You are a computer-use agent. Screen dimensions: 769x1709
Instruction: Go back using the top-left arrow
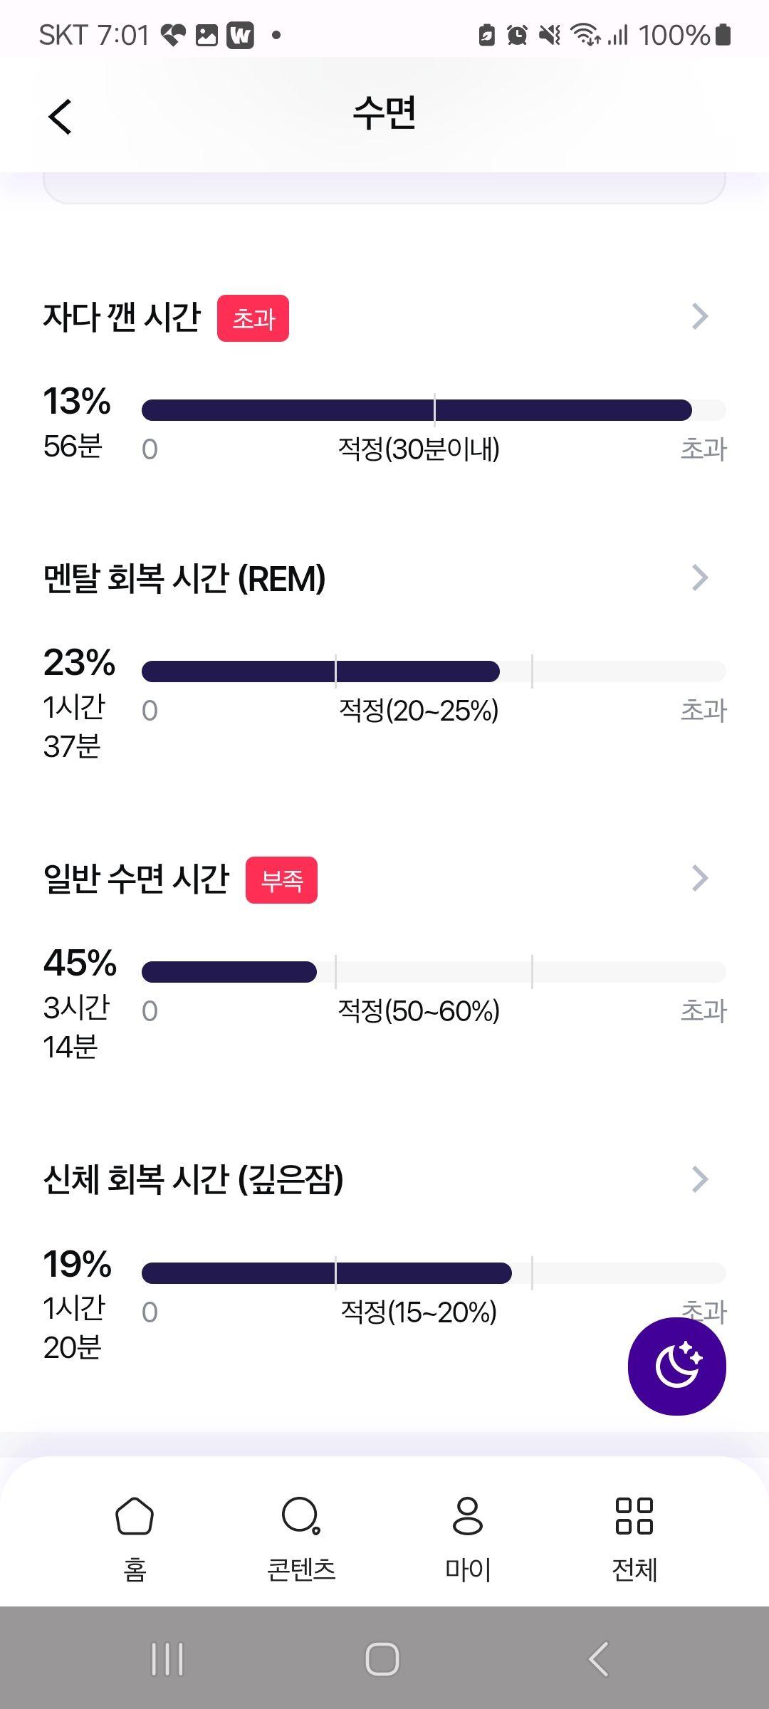tap(61, 116)
